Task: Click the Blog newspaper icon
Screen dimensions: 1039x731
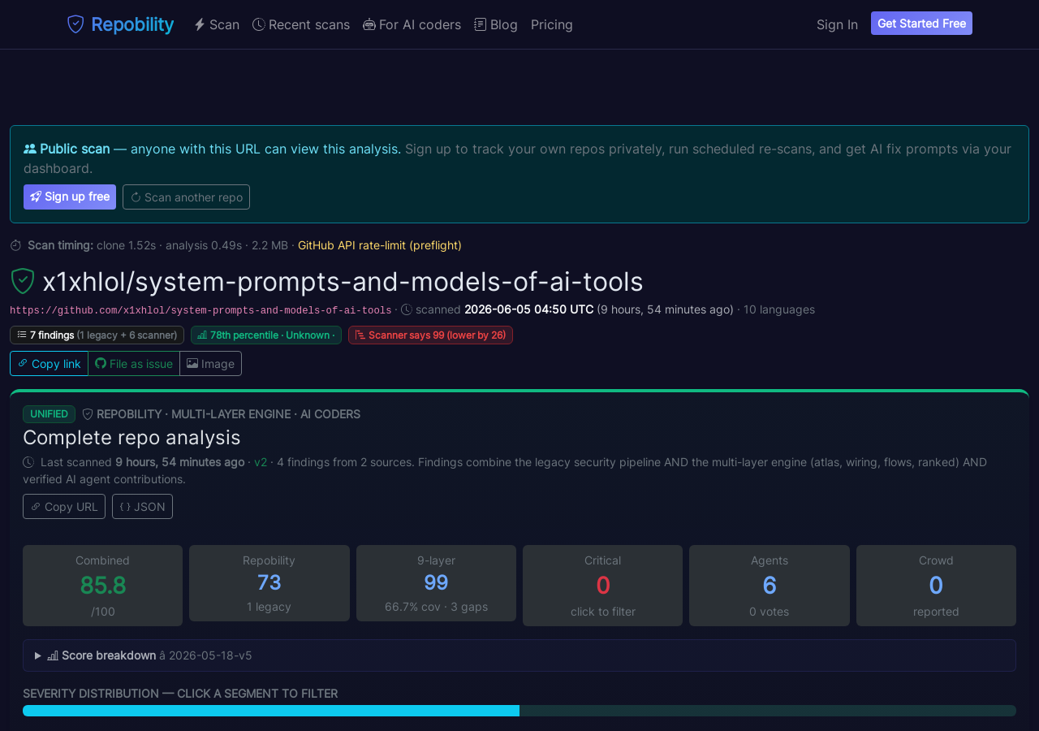Action: click(x=481, y=24)
